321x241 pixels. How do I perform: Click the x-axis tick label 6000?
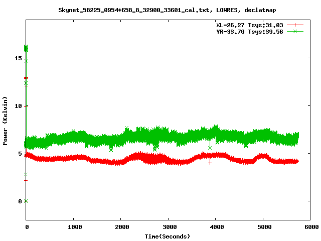point(311,227)
